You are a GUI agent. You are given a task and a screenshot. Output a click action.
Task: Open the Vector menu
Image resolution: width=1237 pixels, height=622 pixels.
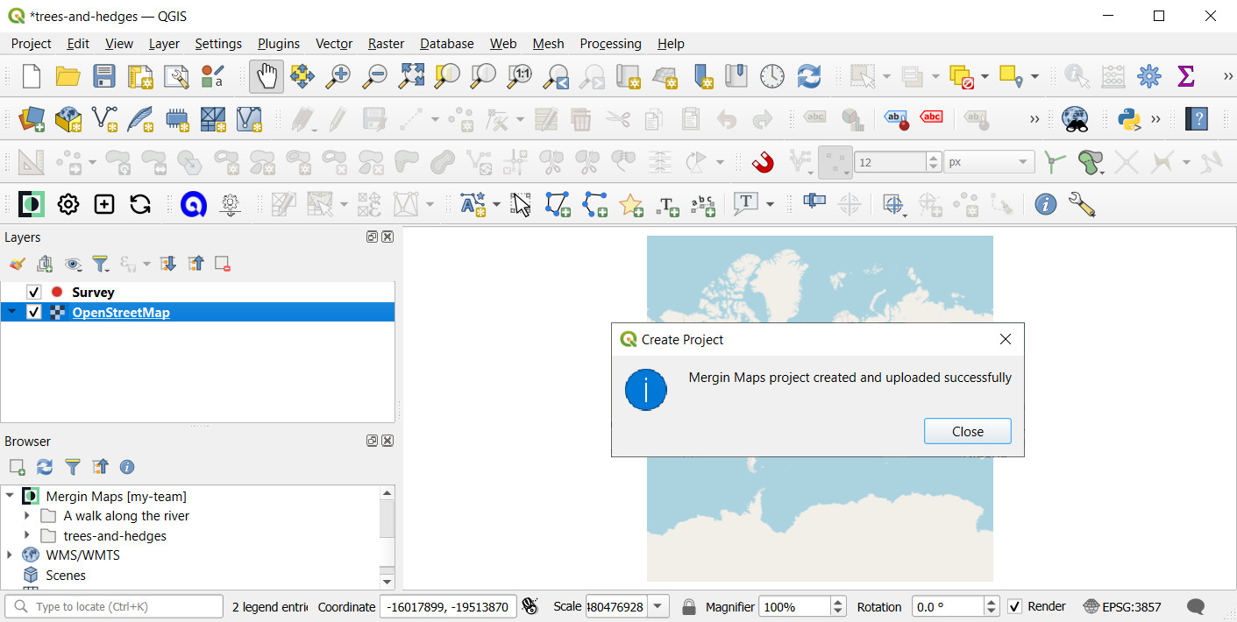pos(334,44)
